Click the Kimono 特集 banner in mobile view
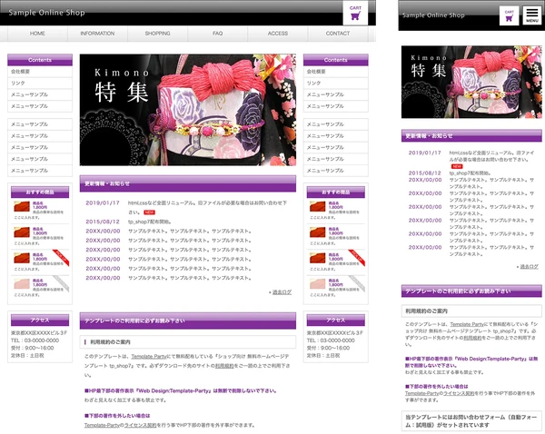 [471, 82]
